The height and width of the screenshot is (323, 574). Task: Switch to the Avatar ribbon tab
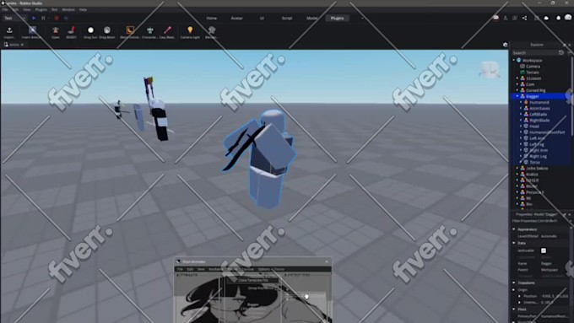click(x=237, y=18)
